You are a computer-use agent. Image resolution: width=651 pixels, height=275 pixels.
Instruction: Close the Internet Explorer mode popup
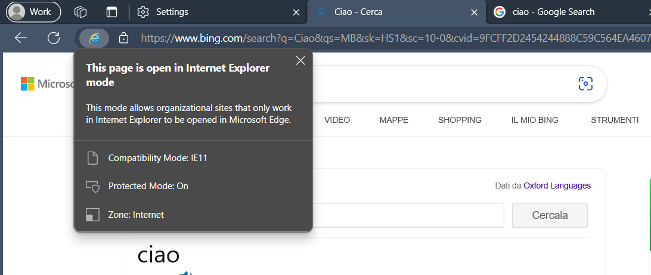(300, 61)
